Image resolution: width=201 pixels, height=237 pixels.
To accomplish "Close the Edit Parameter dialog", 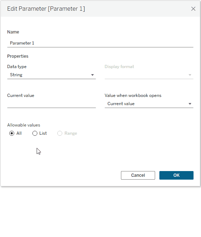I will pos(193,9).
